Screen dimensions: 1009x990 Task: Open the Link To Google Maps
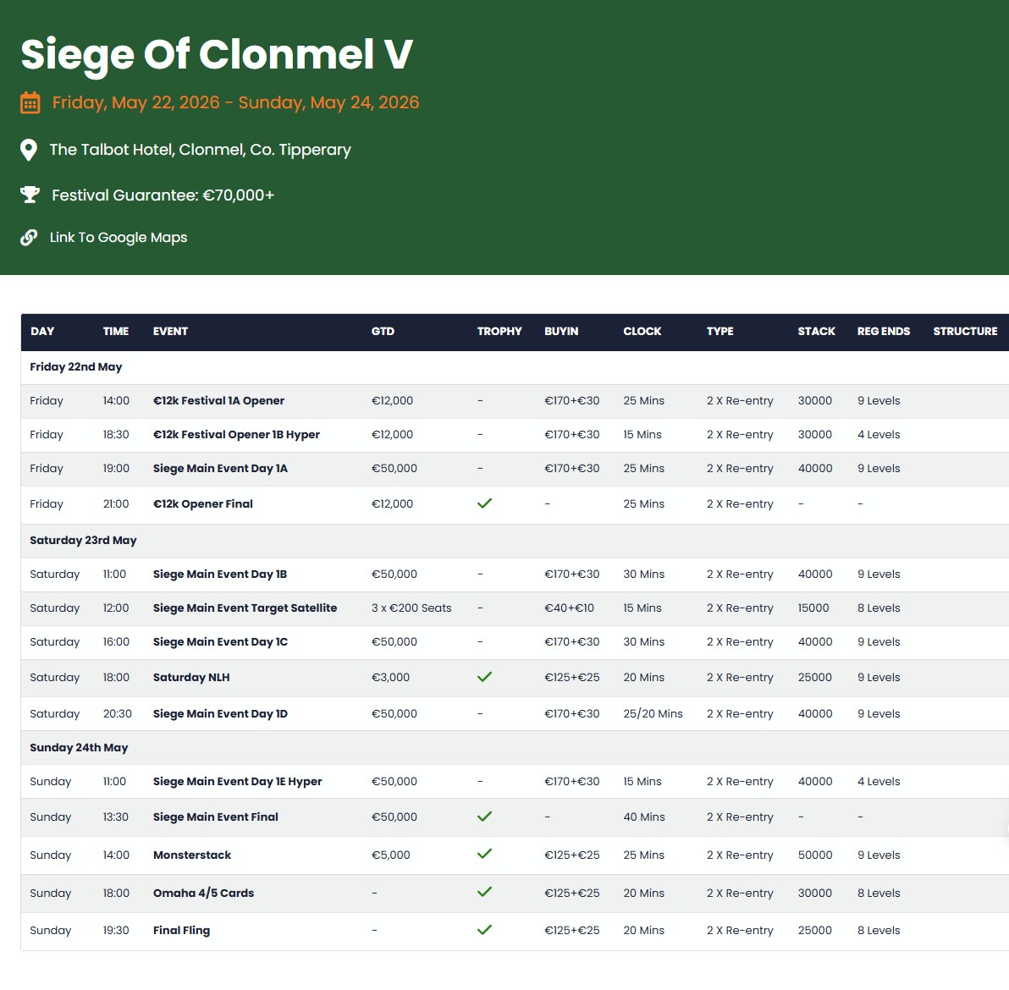click(119, 238)
